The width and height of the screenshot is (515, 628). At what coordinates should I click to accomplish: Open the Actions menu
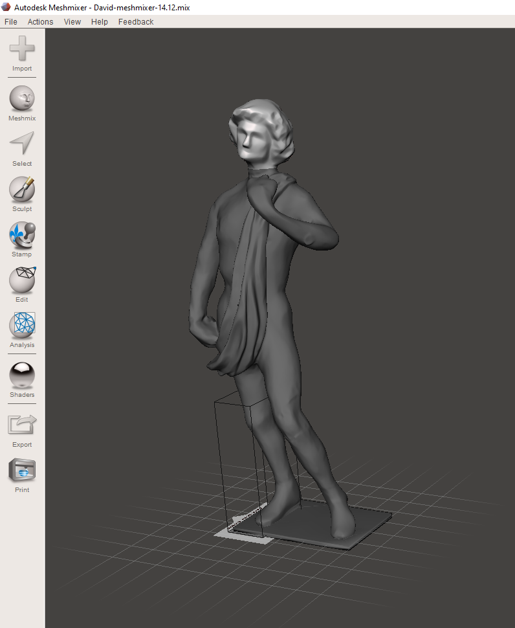40,21
